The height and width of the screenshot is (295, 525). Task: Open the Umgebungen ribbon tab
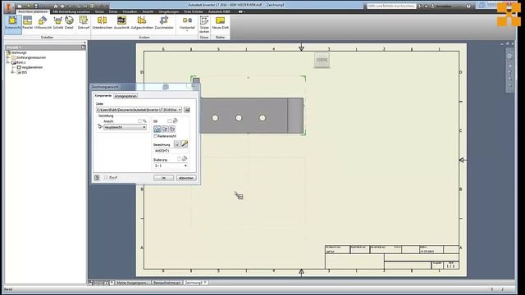(169, 11)
